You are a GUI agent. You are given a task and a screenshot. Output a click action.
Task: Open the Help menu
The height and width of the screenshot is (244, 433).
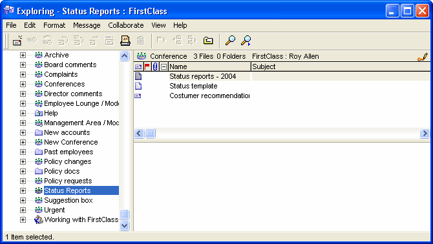[x=180, y=25]
